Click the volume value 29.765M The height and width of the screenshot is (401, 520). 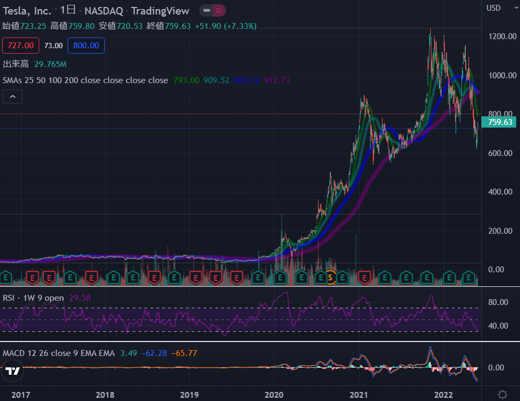coord(50,64)
